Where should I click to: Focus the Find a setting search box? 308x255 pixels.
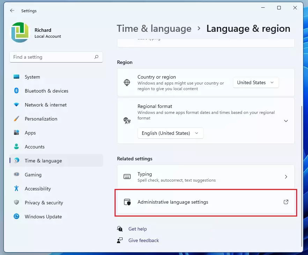point(56,57)
